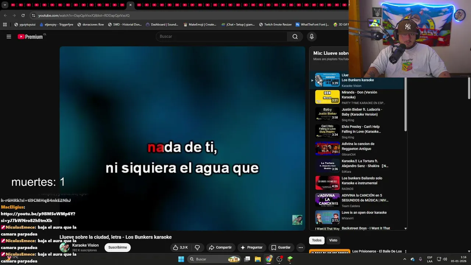Play Miranda - Don karaoke thumbnail
This screenshot has height=265, width=471.
pyautogui.click(x=327, y=97)
